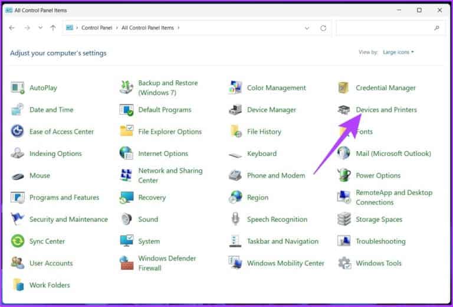The width and height of the screenshot is (453, 307).
Task: Click the Programs and Features icon
Action: tap(18, 197)
